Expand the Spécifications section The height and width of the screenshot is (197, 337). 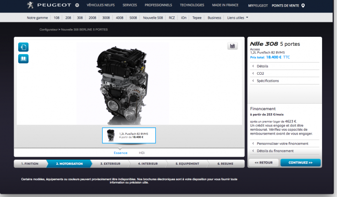point(285,81)
